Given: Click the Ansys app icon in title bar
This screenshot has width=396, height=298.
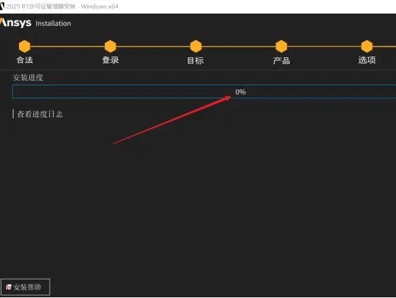Looking at the screenshot, I should click(2, 6).
